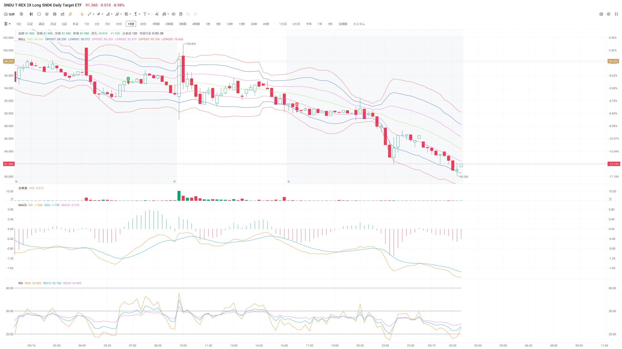Viewport: 622px width, 349px height.
Task: Click the trash delete drawings icon
Action: [x=181, y=14]
